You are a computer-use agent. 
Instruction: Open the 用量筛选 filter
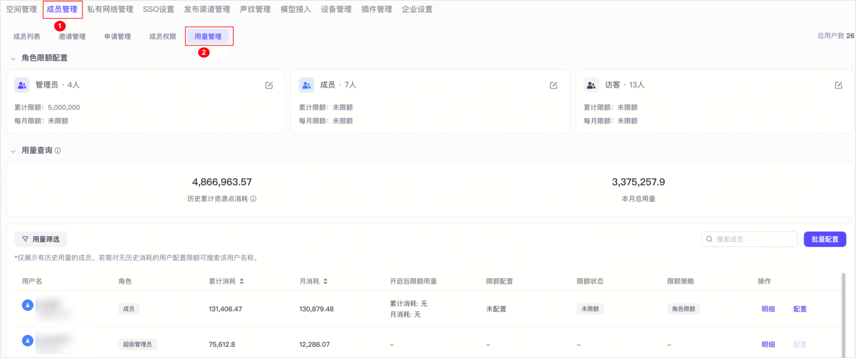click(41, 239)
